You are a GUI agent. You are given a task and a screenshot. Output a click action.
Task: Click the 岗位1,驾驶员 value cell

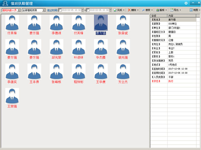pyautogui.click(x=182, y=44)
